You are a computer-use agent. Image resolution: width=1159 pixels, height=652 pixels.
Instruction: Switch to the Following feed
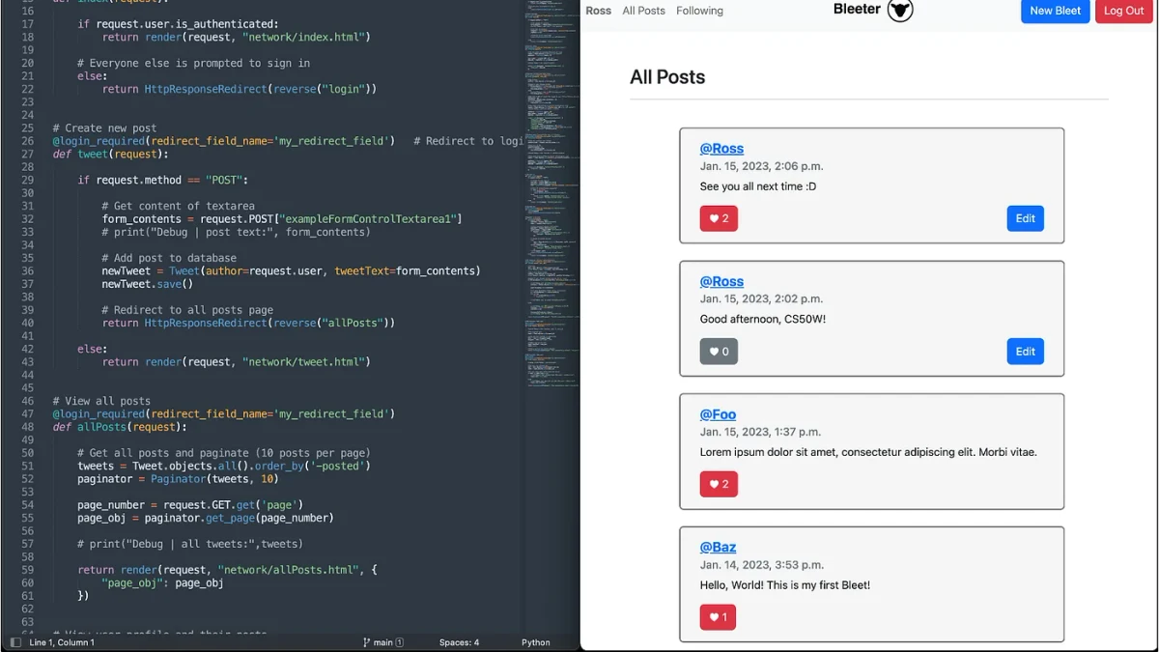point(699,11)
